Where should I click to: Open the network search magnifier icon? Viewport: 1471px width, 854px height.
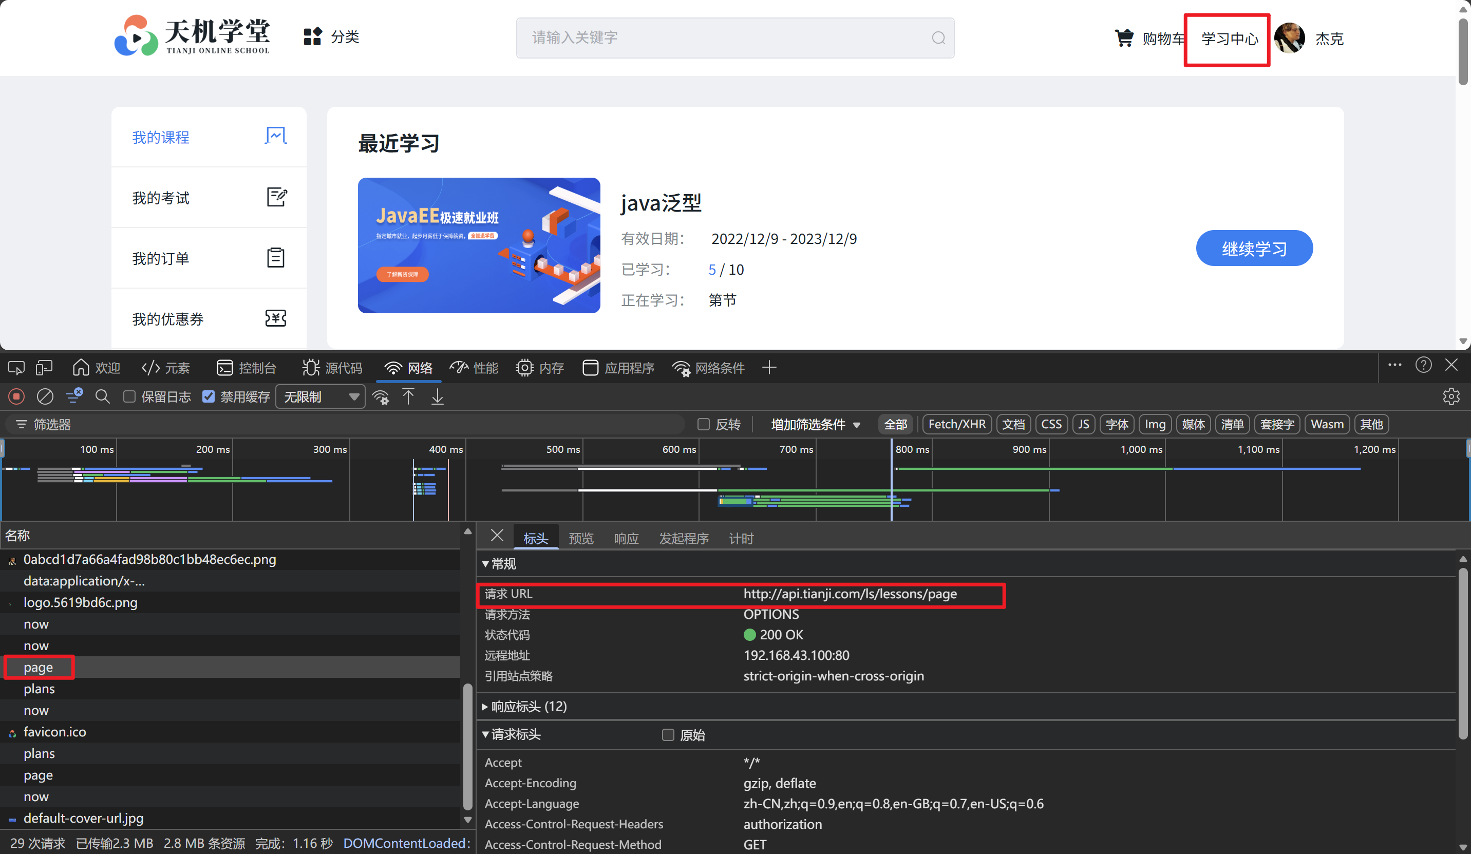[x=102, y=397]
